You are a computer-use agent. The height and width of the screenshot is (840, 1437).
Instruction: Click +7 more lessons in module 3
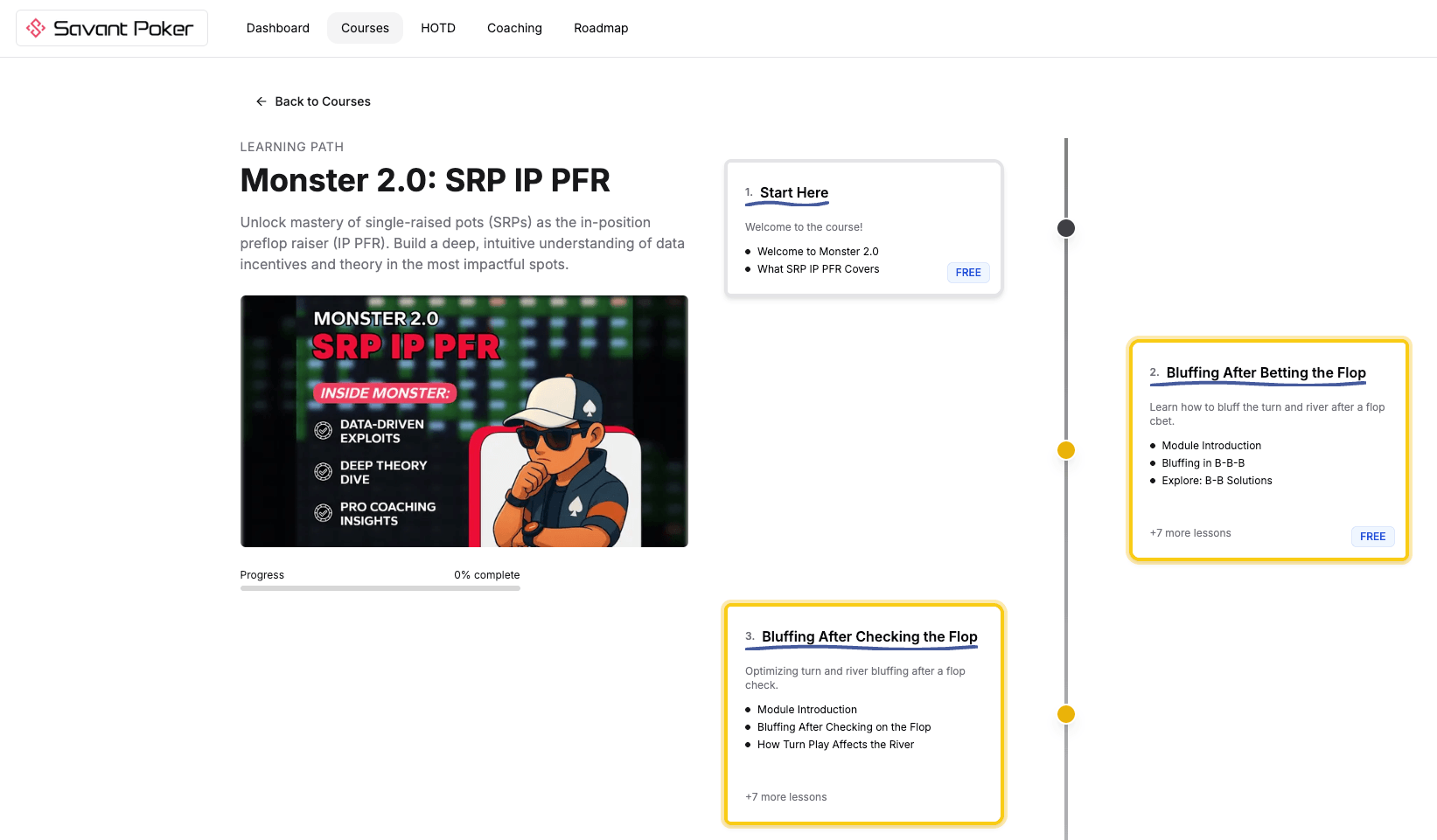(x=785, y=797)
